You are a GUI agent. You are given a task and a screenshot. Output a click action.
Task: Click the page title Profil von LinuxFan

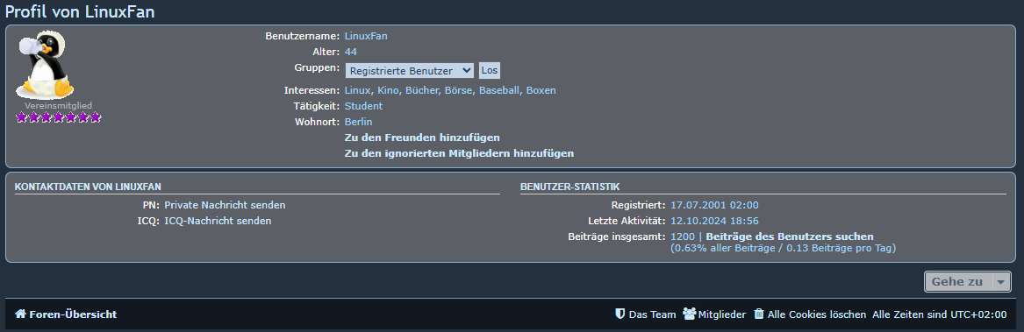click(x=81, y=11)
